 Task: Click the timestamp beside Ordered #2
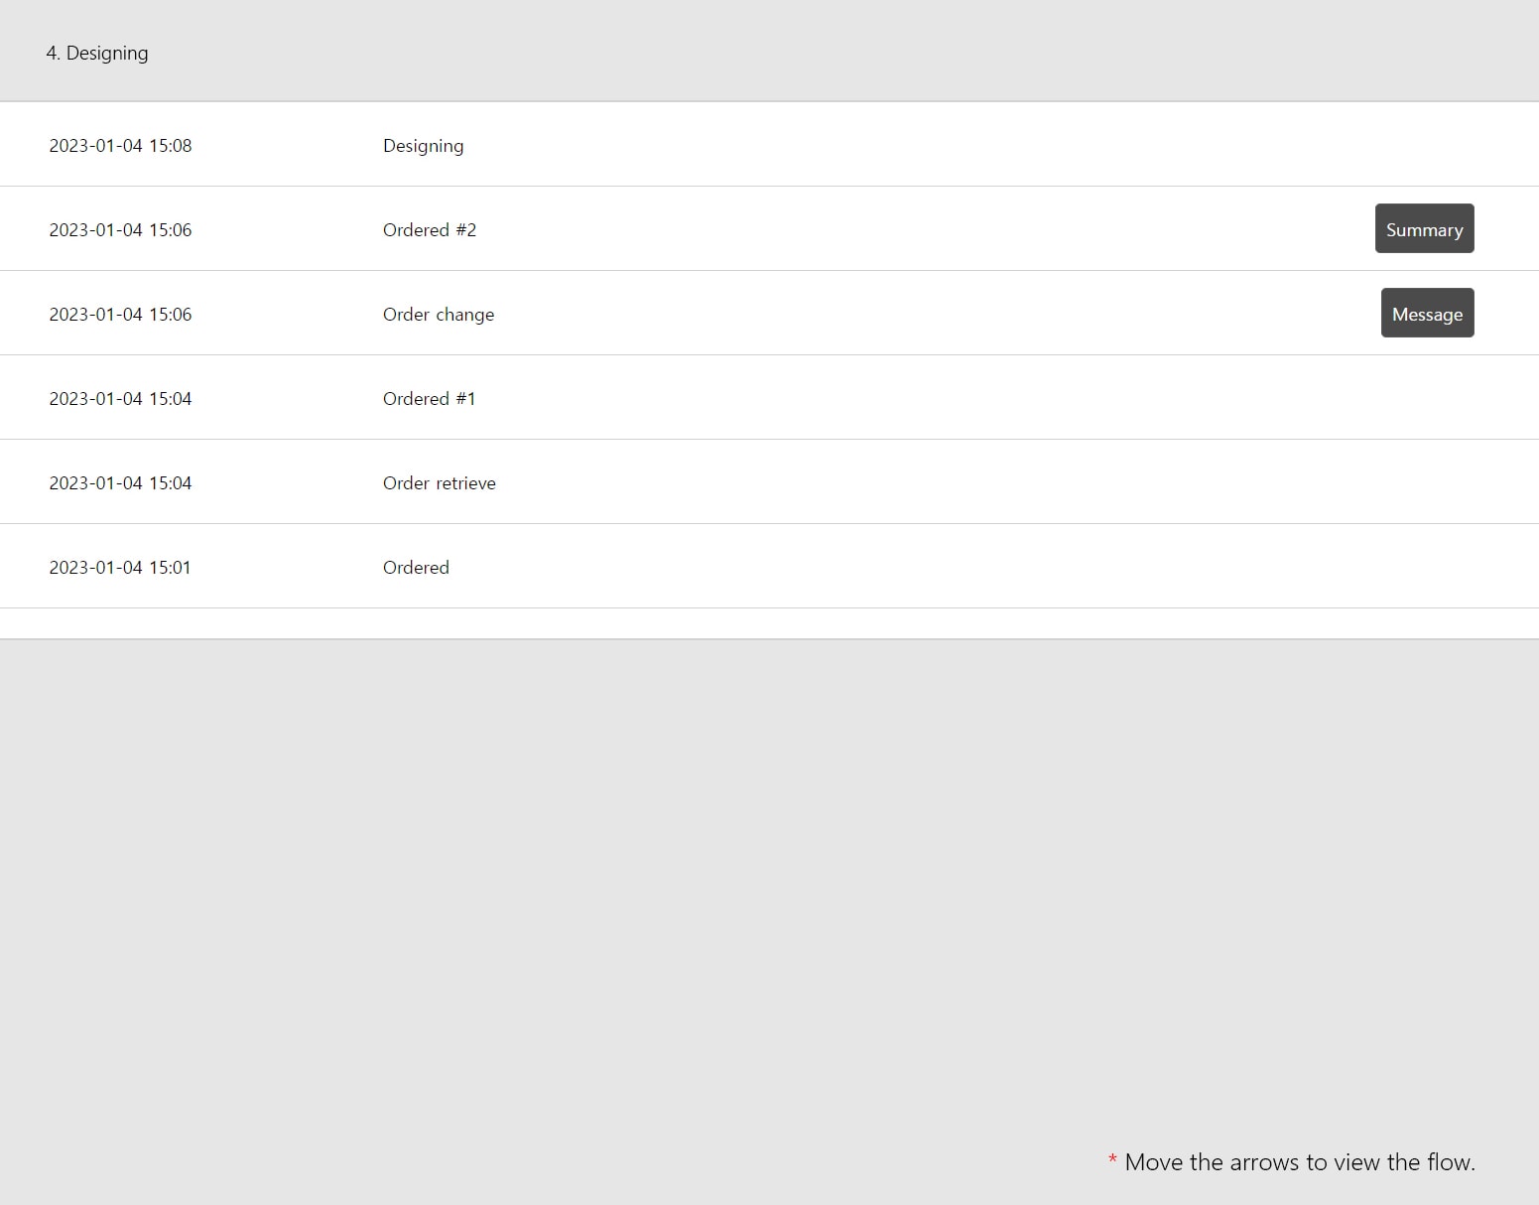click(x=120, y=229)
